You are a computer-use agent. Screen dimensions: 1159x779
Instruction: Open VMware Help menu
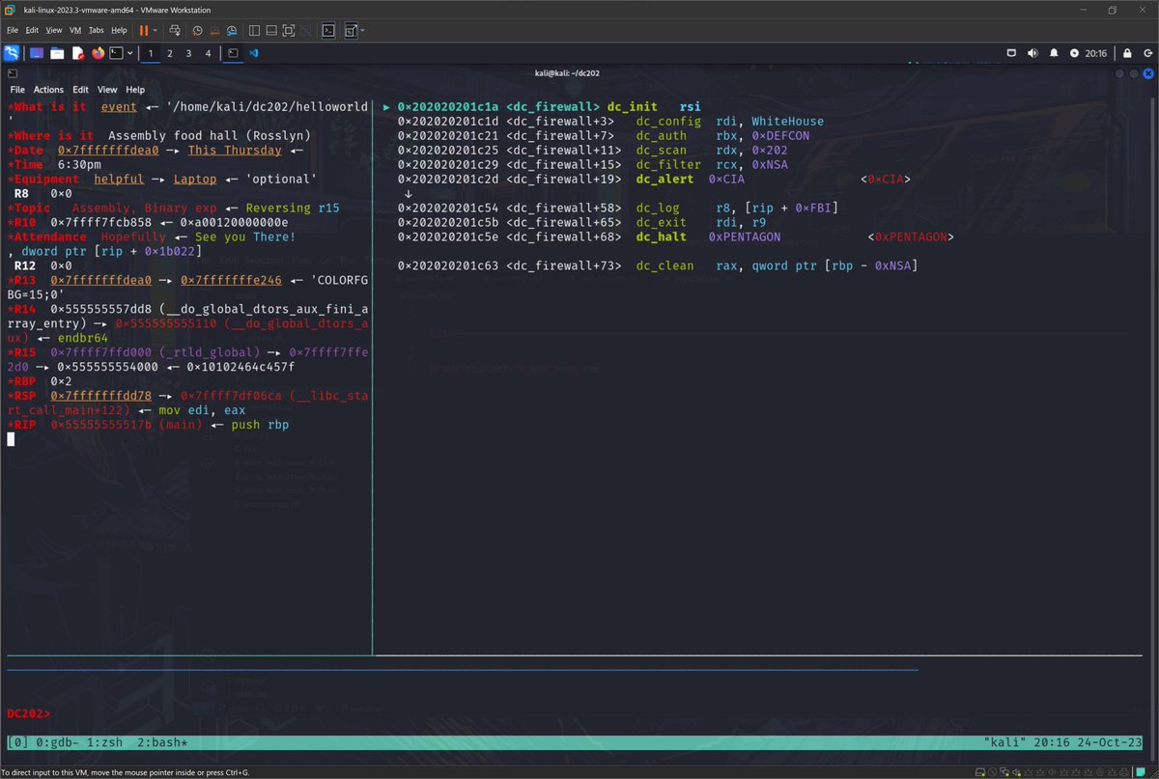click(x=119, y=30)
